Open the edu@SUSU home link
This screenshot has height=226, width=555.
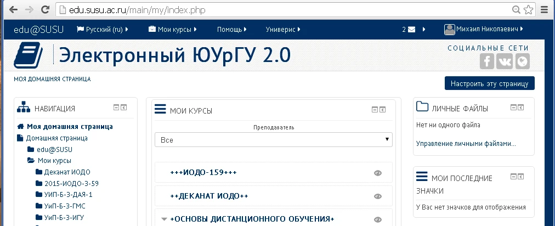click(38, 30)
